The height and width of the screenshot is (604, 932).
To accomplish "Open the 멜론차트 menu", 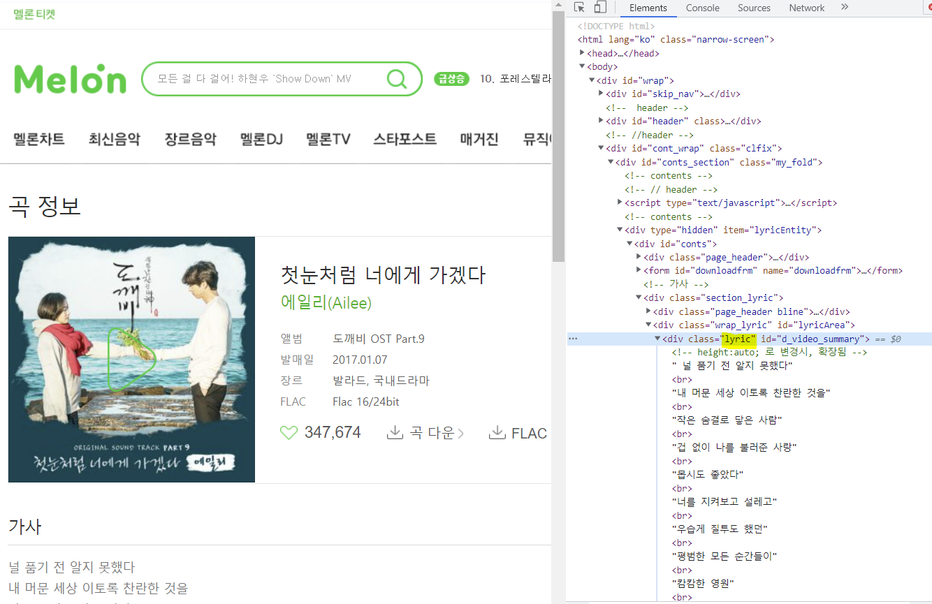I will point(39,139).
